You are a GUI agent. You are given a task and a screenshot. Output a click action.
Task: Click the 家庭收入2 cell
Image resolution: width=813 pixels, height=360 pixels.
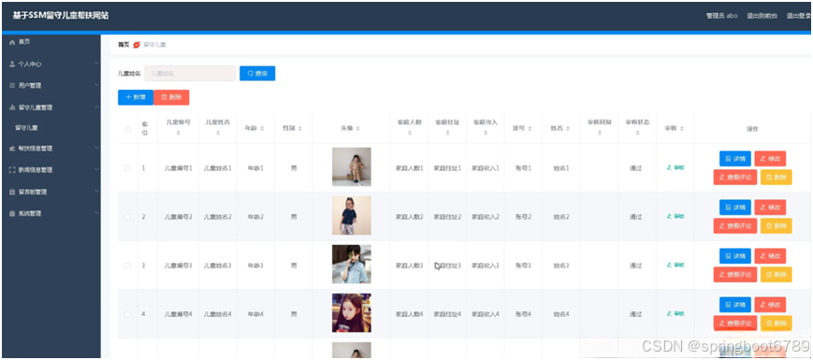[486, 217]
